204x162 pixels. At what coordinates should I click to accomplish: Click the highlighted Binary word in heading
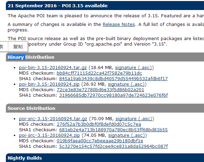pos(16,57)
